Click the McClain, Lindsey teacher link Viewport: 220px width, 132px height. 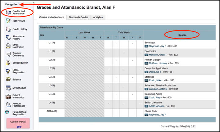[x=158, y=63]
